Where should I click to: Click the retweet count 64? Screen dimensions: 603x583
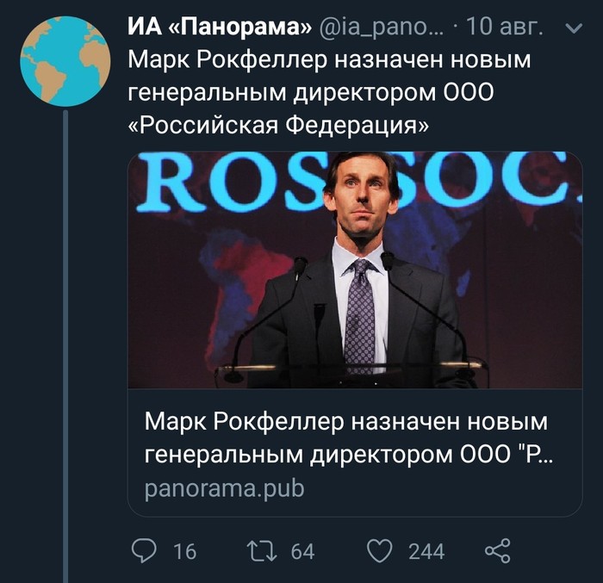[302, 551]
